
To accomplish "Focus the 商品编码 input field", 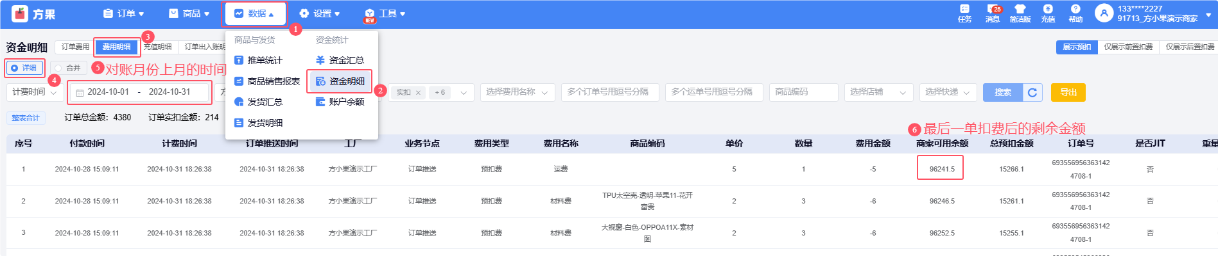I will (804, 92).
